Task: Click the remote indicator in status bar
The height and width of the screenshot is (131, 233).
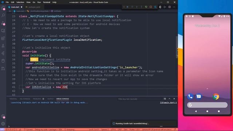Action: point(2,130)
